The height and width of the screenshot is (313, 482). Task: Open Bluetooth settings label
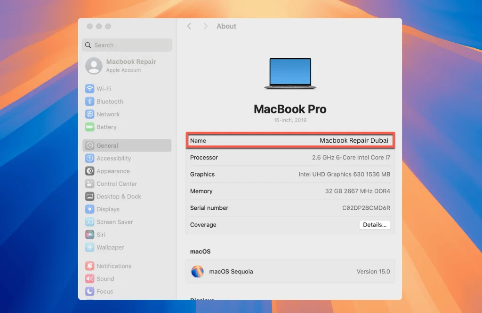click(110, 101)
